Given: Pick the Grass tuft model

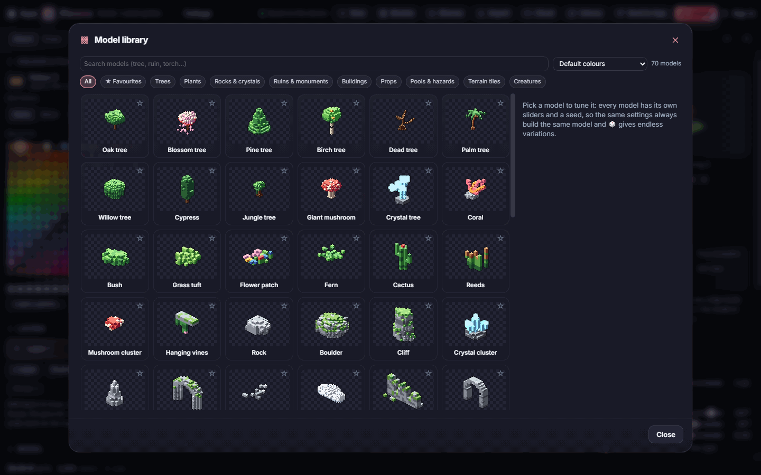Looking at the screenshot, I should pyautogui.click(x=187, y=261).
